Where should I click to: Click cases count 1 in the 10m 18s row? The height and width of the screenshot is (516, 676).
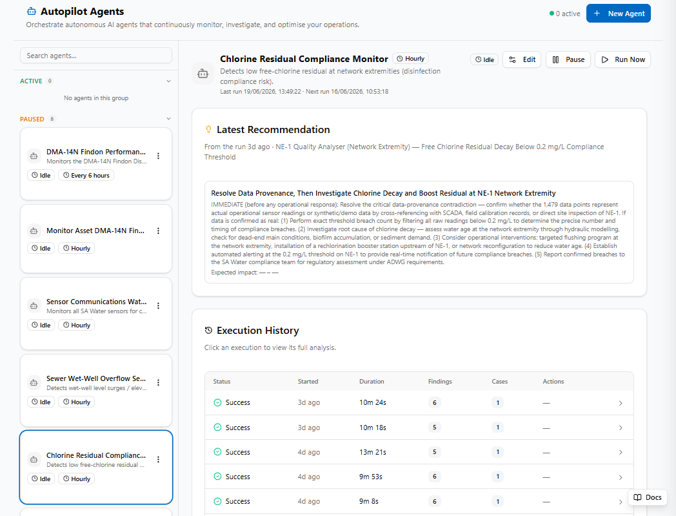coord(497,428)
